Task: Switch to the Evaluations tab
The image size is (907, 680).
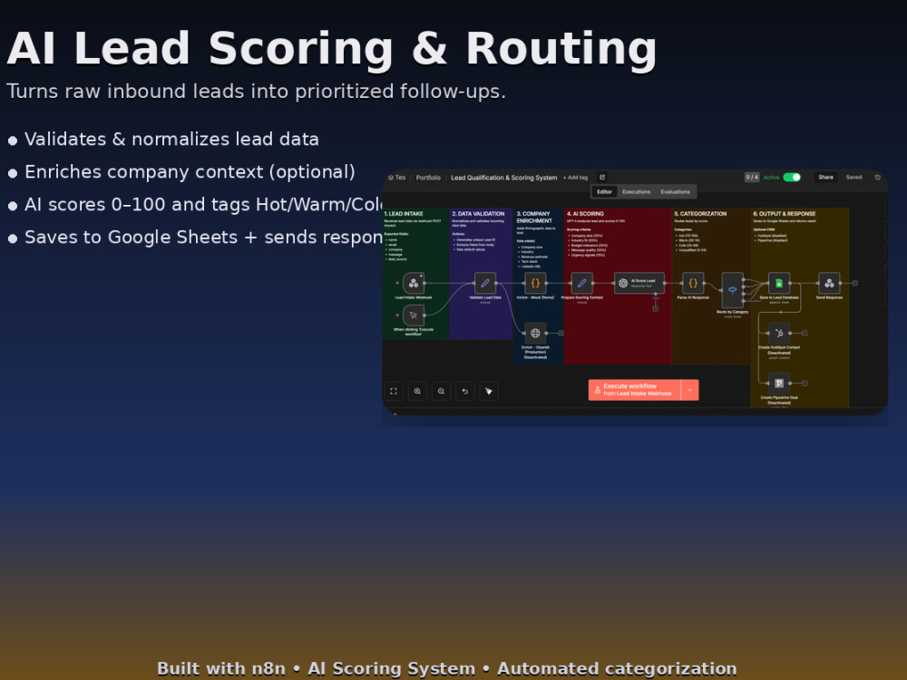Action: point(675,191)
